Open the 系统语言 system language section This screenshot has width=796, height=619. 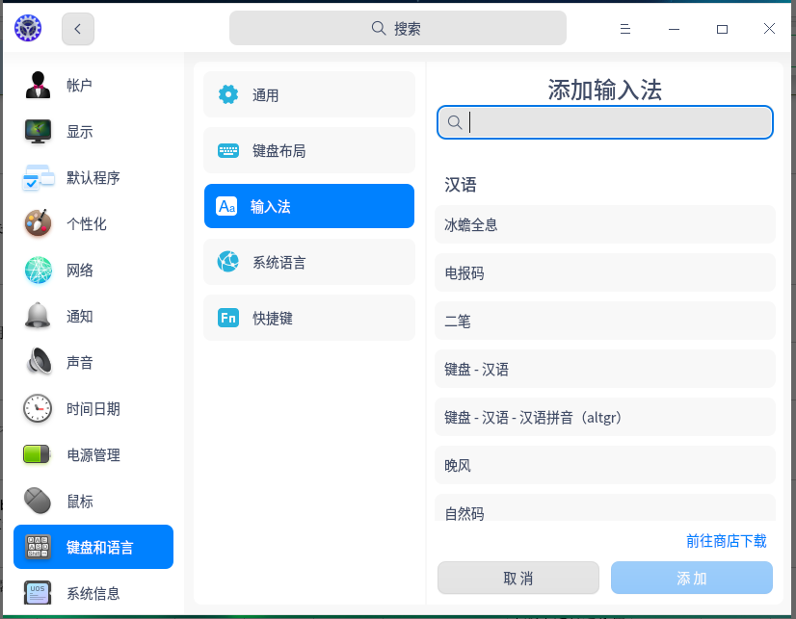pyautogui.click(x=308, y=262)
